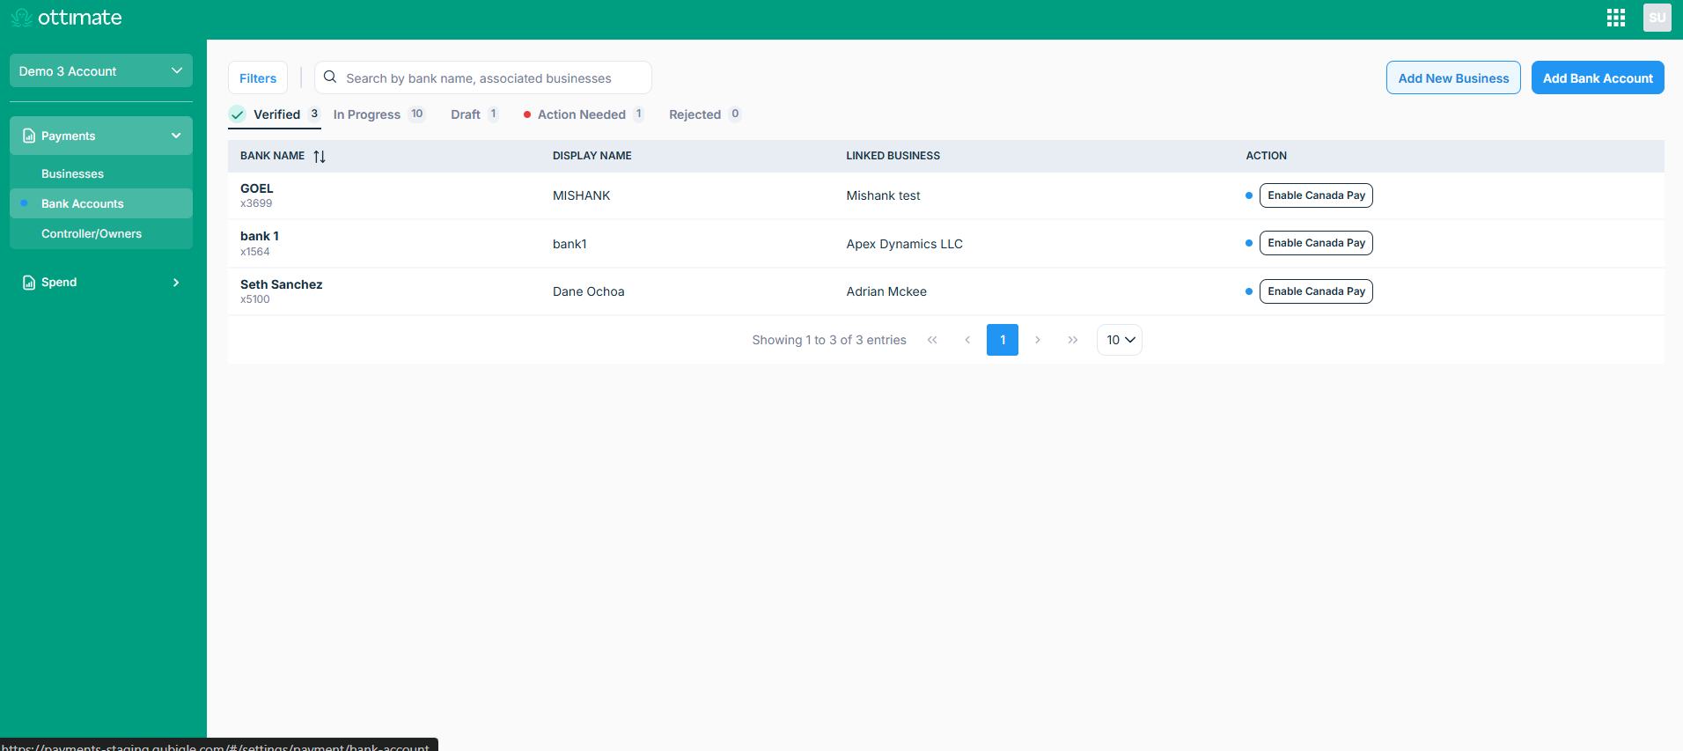Go to the first page of entries
1683x751 pixels.
(x=932, y=340)
